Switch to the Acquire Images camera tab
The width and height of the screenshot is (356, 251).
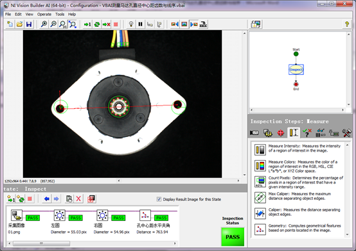pyautogui.click(x=254, y=133)
